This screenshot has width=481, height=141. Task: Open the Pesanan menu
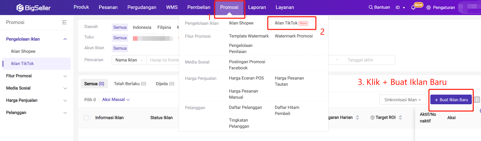(x=108, y=7)
